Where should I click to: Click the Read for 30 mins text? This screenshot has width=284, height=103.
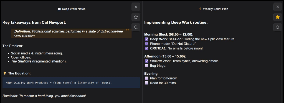pyautogui.click(x=163, y=83)
